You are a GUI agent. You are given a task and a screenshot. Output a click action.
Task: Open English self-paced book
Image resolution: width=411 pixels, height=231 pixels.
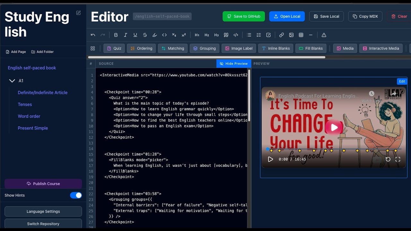point(32,68)
